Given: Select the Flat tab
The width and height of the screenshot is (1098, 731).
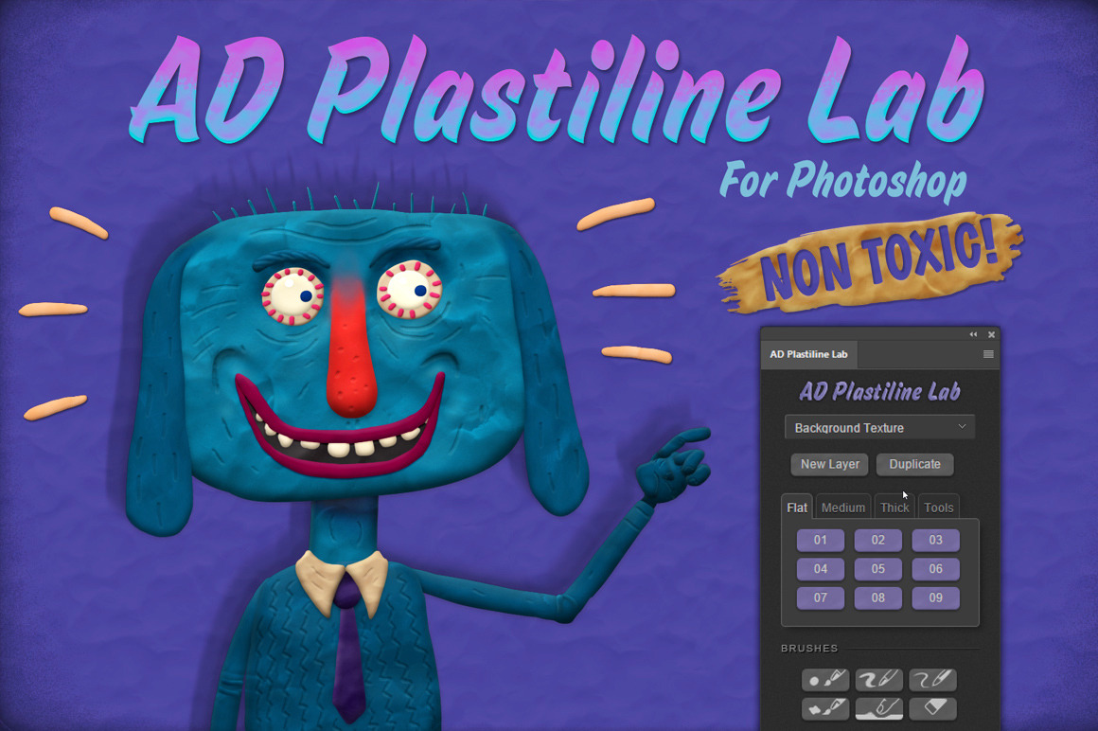Looking at the screenshot, I should [x=797, y=508].
